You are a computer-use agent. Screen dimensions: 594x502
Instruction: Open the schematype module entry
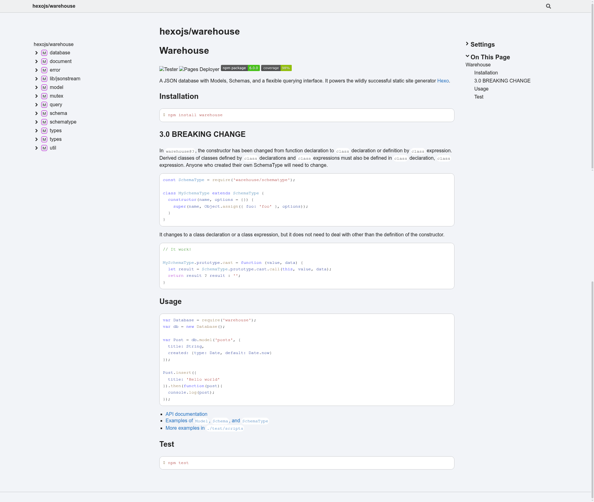63,122
